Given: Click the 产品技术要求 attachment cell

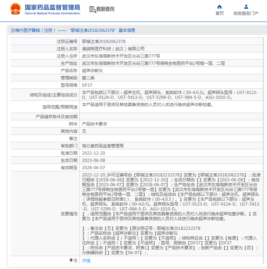Looking at the screenshot, I should click(x=94, y=124).
